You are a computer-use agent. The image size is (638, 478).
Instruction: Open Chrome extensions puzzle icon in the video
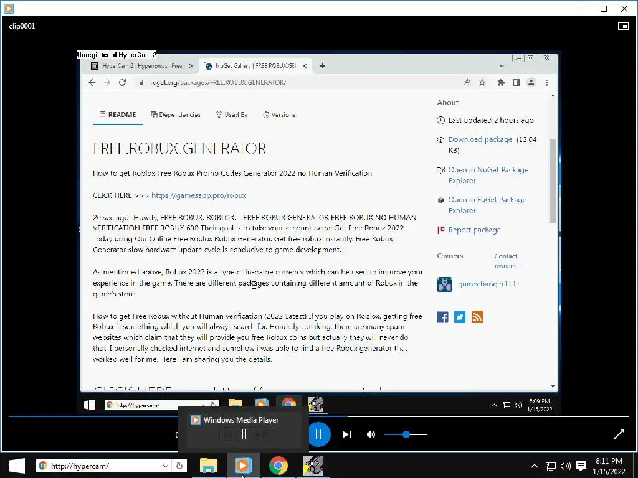click(501, 83)
